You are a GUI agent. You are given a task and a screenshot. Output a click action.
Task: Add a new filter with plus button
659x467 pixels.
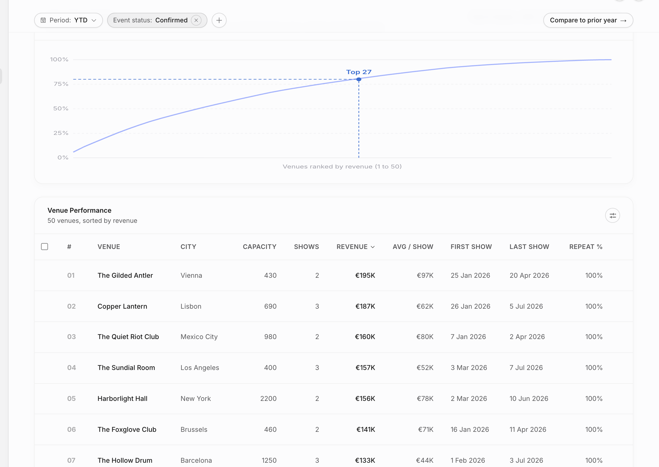(x=219, y=20)
